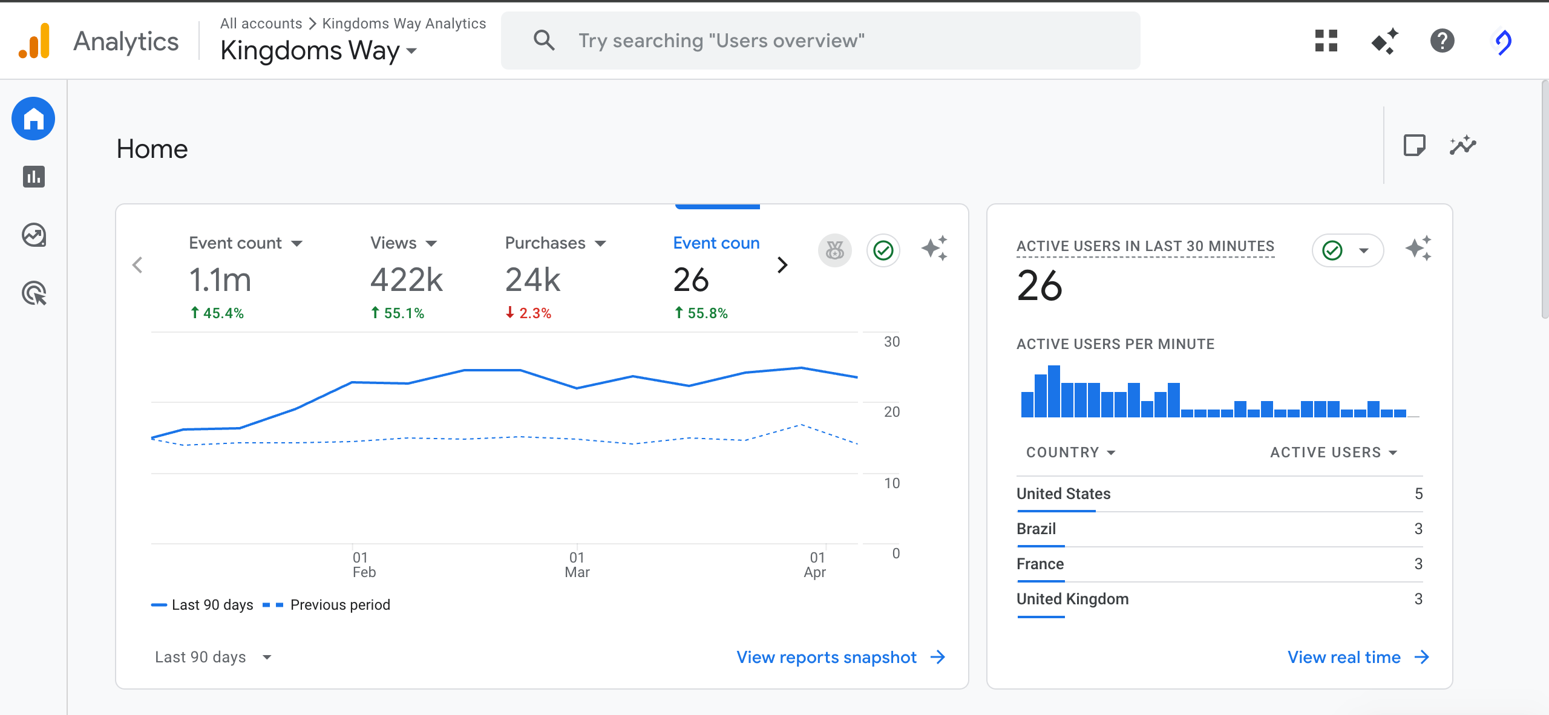Click the United Kingdom row
This screenshot has width=1549, height=715.
click(x=1220, y=599)
